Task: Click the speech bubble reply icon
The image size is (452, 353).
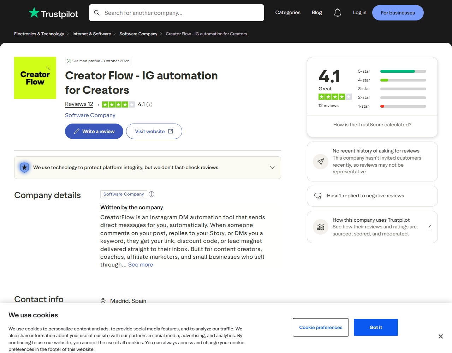Action: (x=318, y=196)
